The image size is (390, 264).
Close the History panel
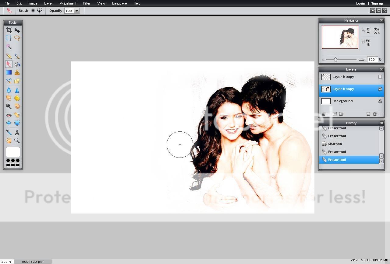(381, 123)
